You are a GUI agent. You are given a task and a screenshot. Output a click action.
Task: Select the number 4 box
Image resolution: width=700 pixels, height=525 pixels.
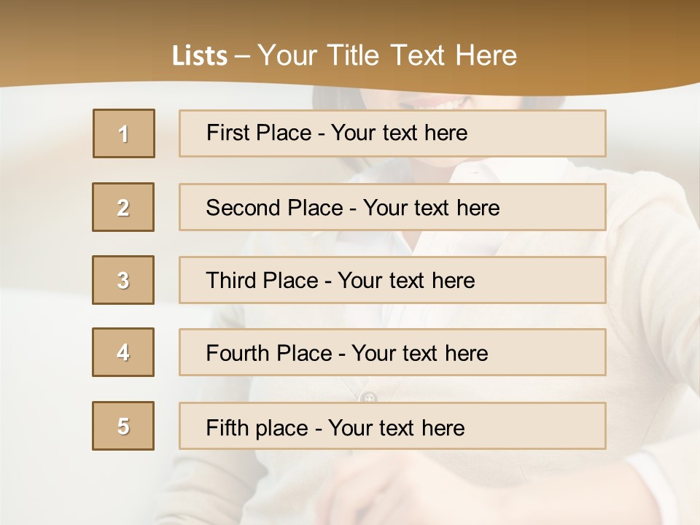click(123, 352)
